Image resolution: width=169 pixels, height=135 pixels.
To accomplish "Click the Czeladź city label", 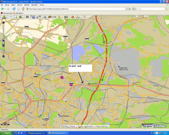I will 8,89.
